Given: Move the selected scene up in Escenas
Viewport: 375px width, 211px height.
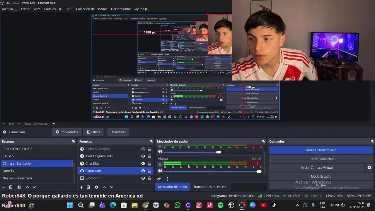Looking at the screenshot, I should pyautogui.click(x=27, y=187).
